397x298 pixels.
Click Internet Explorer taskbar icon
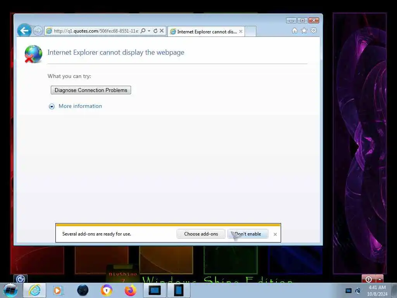pyautogui.click(x=35, y=290)
